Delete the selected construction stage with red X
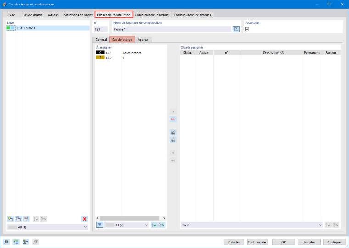Viewport: 349px width, 248px height. pyautogui.click(x=84, y=219)
